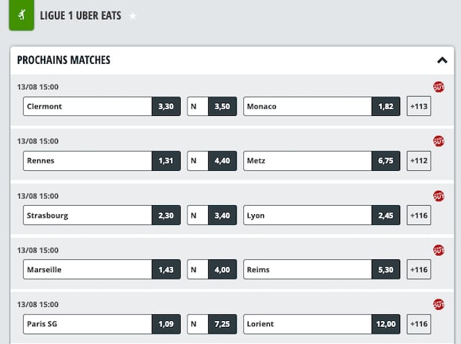Click the green football sport icon
Screen dimensions: 461x344
pyautogui.click(x=22, y=15)
